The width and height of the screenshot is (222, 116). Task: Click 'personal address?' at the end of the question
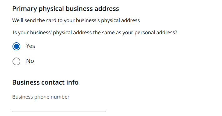[x=156, y=33]
